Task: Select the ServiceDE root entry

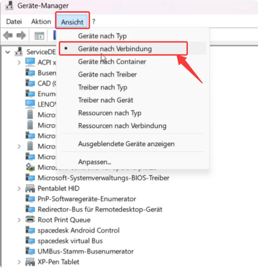Action: [41, 52]
